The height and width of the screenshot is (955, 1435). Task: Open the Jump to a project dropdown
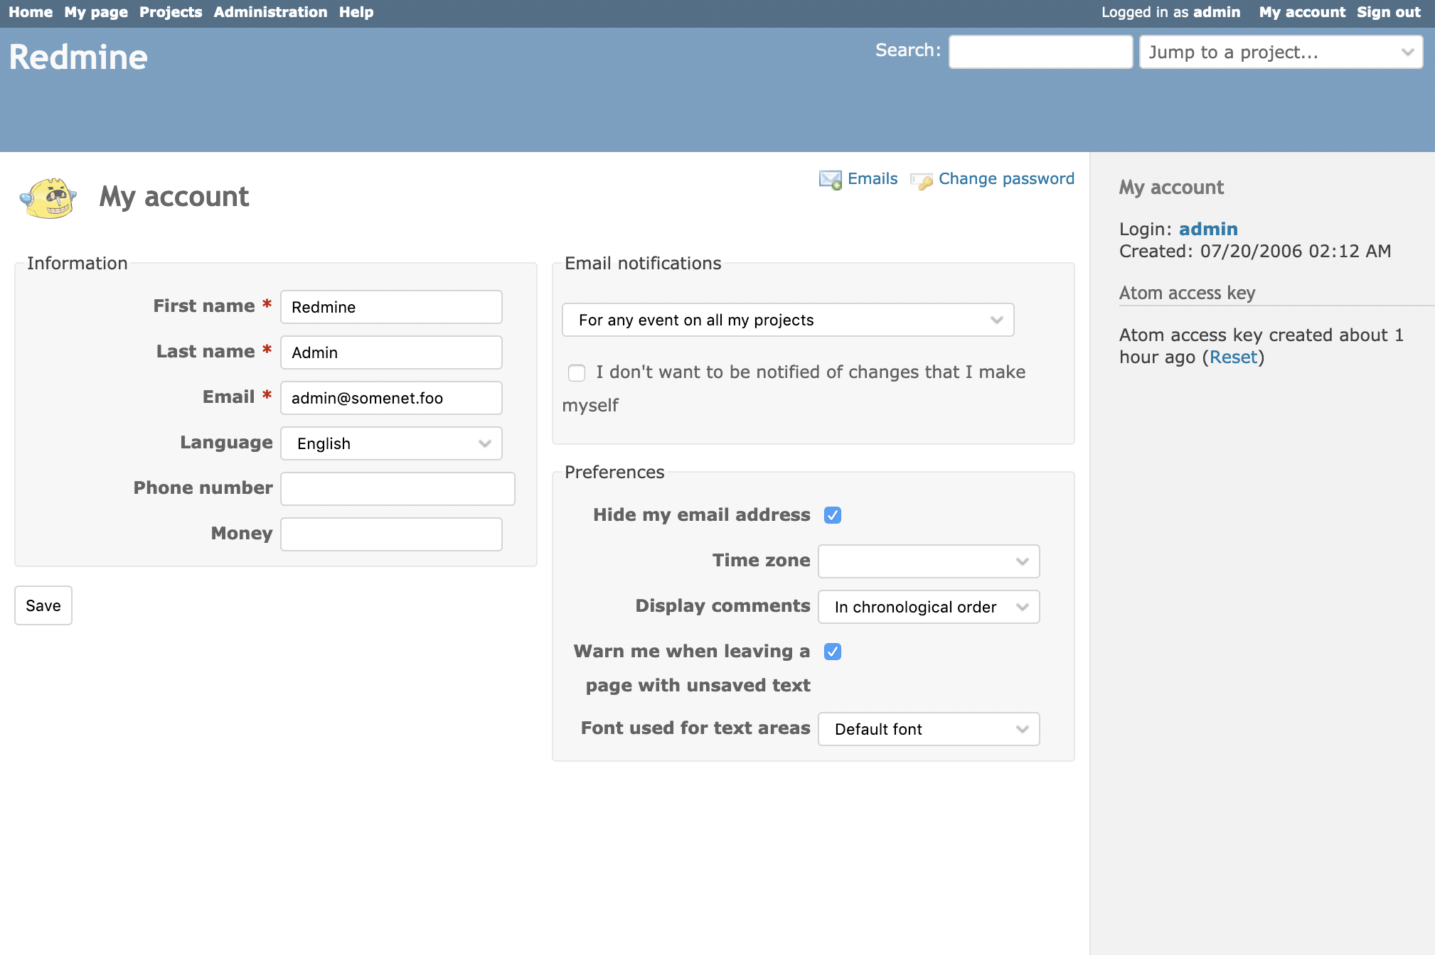(1281, 52)
